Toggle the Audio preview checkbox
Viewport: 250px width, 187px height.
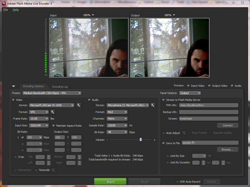pos(232,86)
